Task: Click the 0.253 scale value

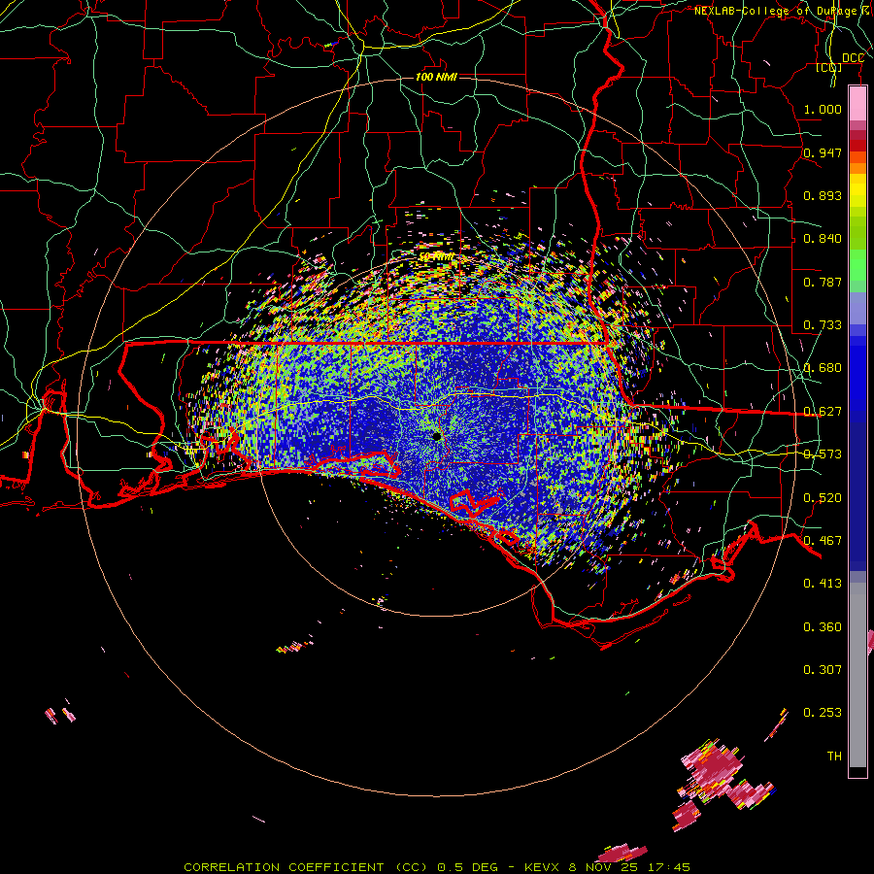Action: point(823,713)
